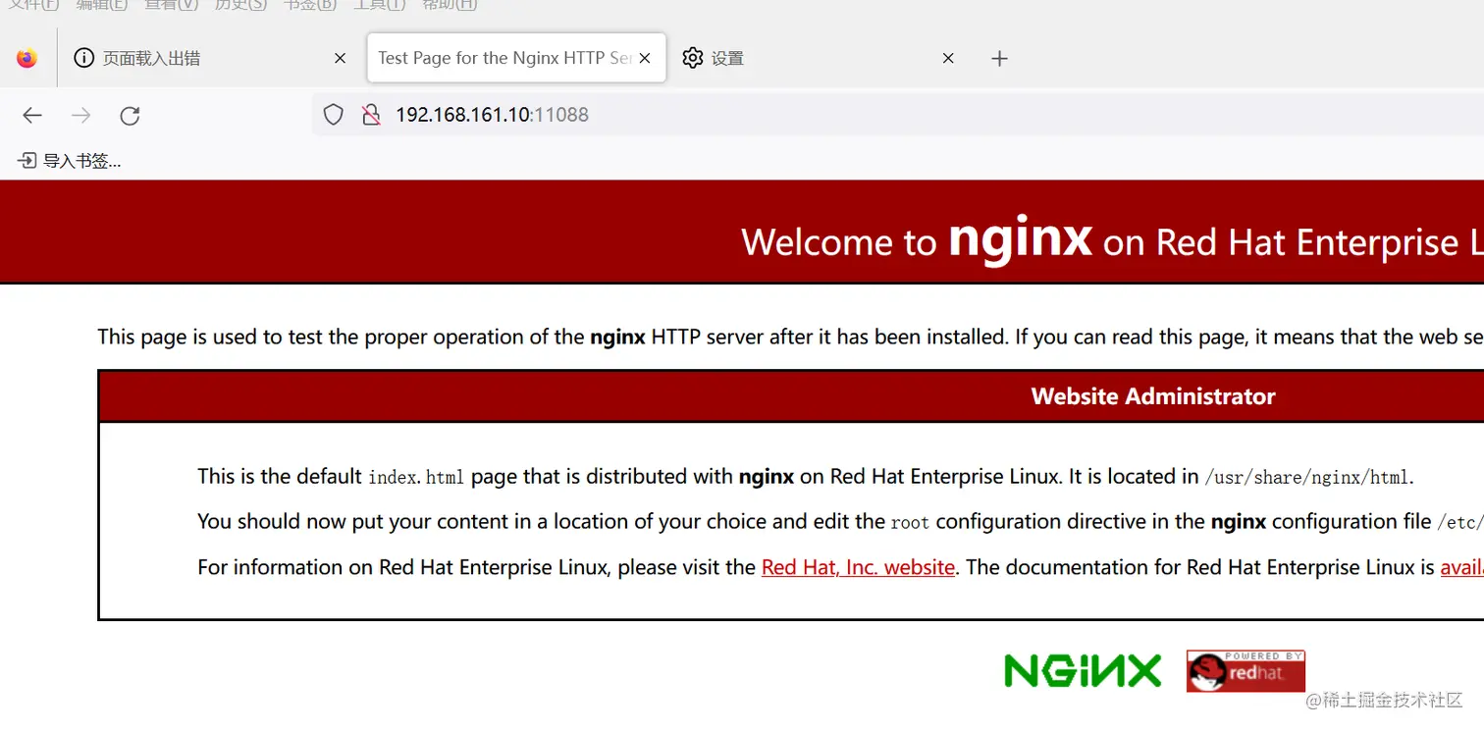
Task: Close the Nginx test page tab
Action: click(645, 58)
